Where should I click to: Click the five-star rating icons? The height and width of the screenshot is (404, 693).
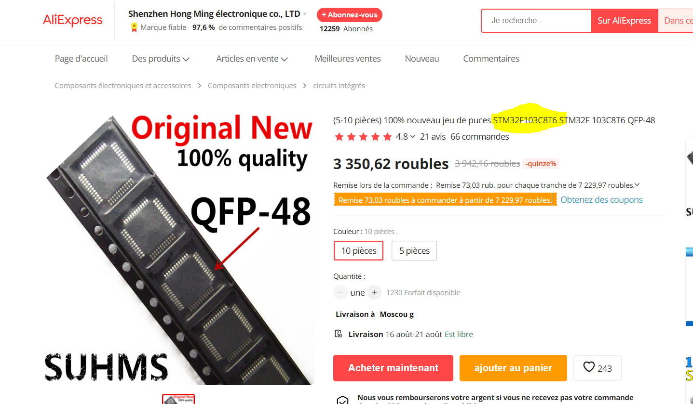point(363,137)
